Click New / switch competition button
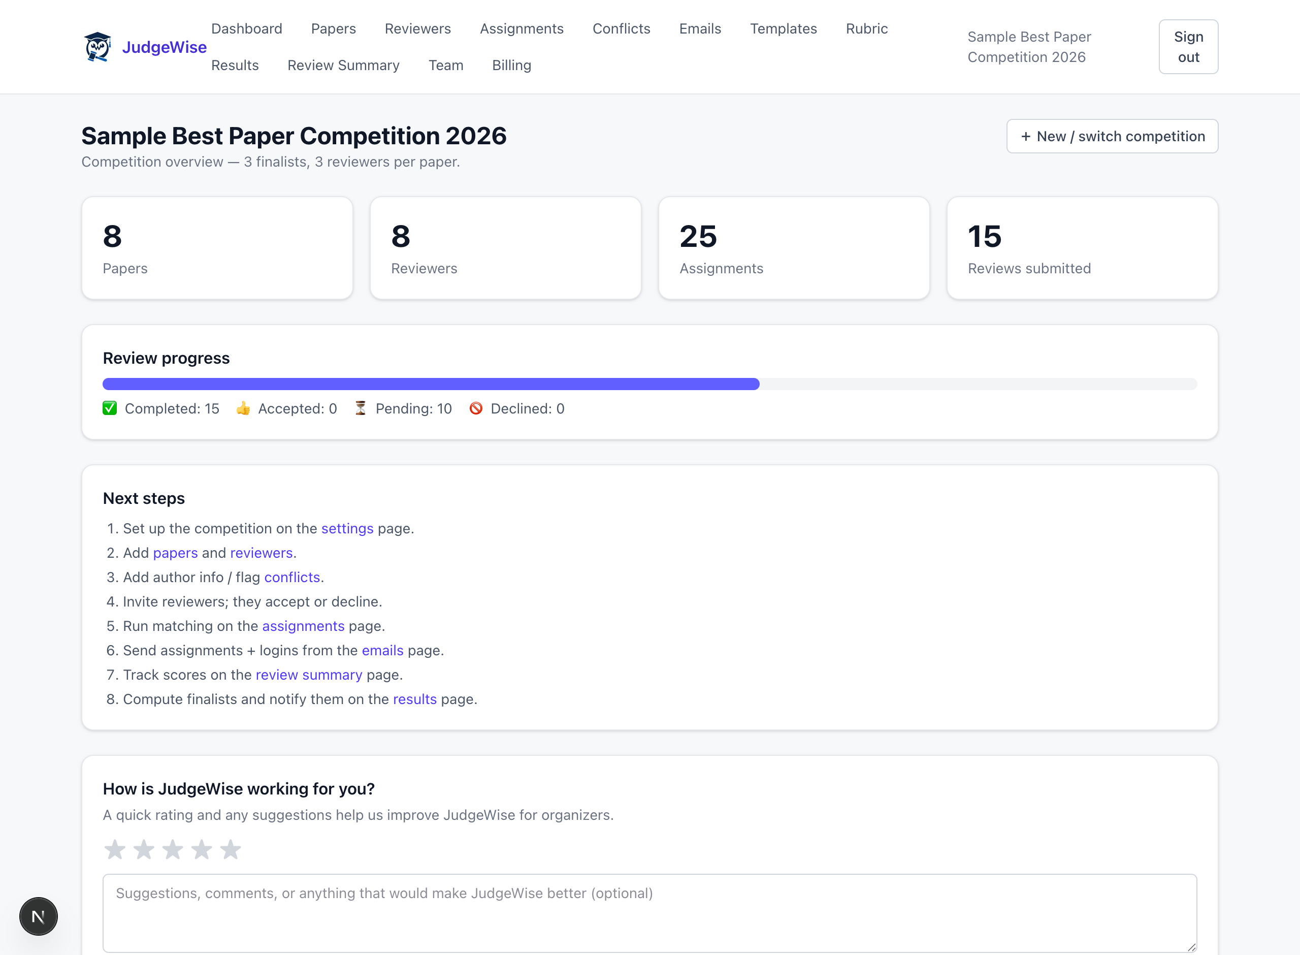Image resolution: width=1300 pixels, height=955 pixels. 1112,136
